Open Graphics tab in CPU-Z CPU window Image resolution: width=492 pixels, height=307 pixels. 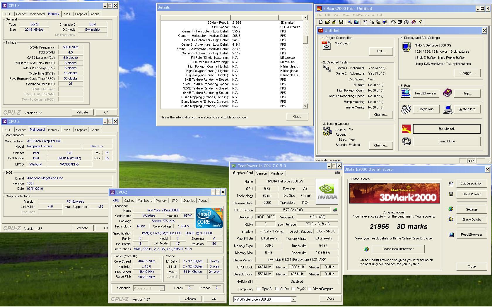click(189, 201)
